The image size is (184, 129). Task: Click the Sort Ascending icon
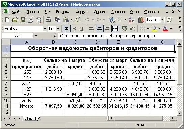(131, 20)
